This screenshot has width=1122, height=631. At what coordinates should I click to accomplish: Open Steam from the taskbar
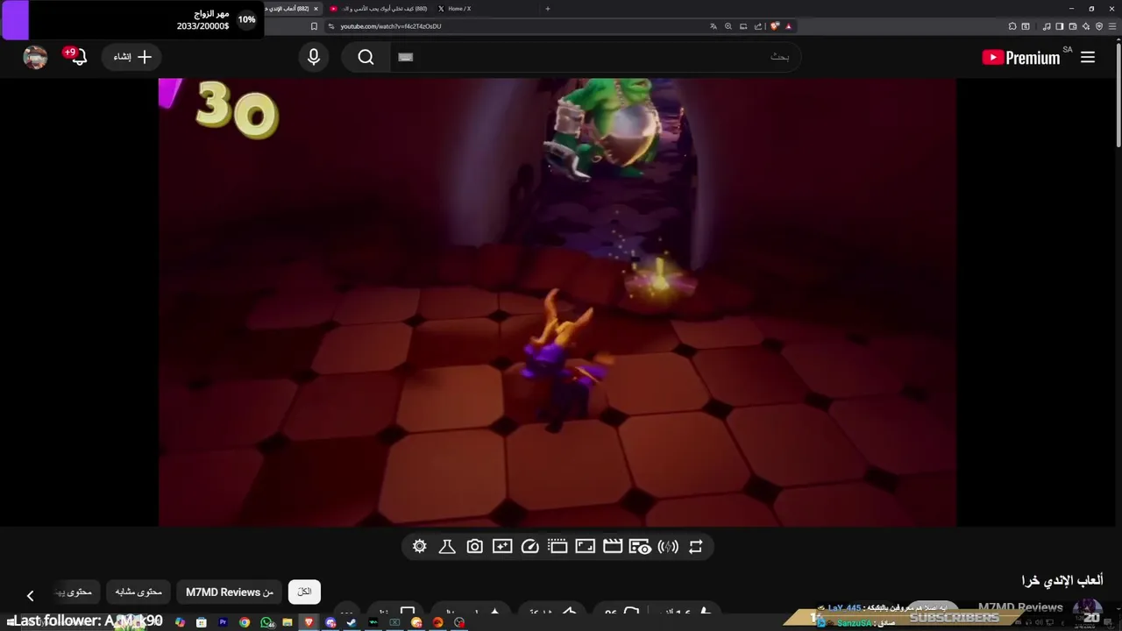click(352, 622)
